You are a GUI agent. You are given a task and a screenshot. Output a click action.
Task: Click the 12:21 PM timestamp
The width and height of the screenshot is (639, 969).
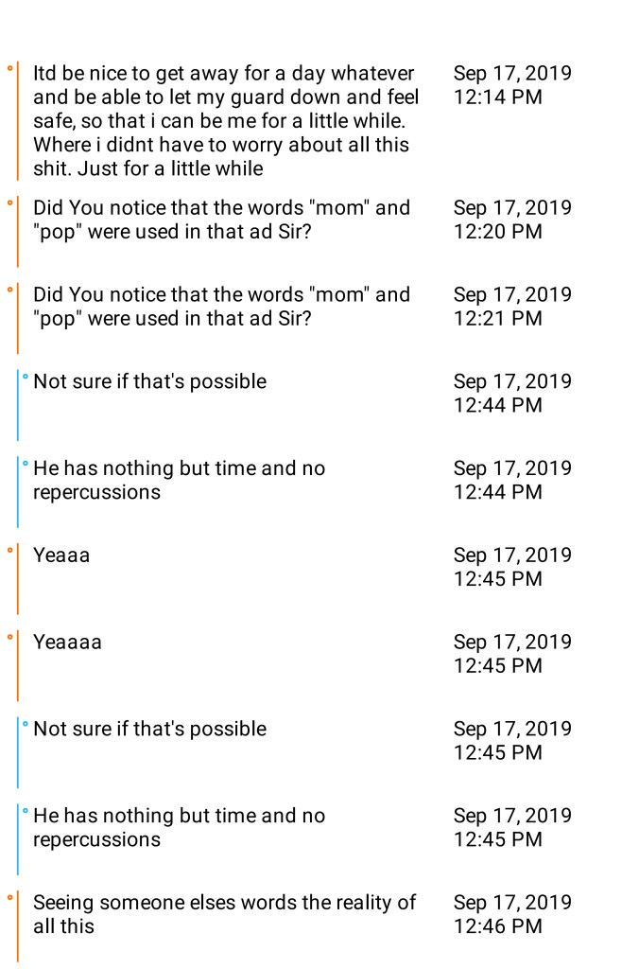(x=512, y=307)
